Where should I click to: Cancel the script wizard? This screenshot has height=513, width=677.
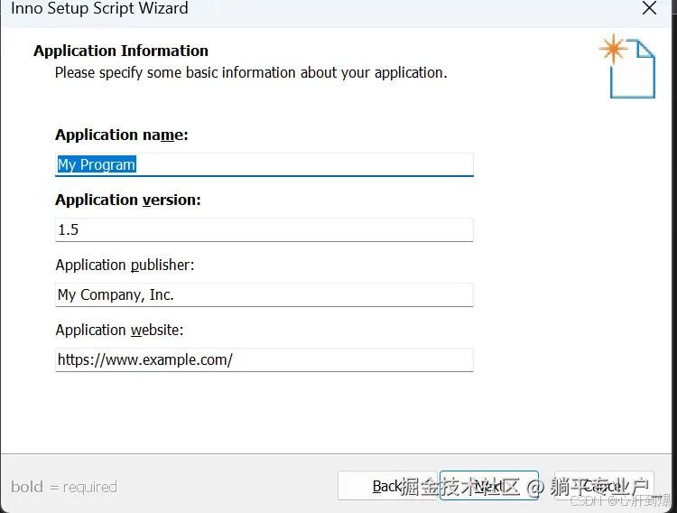pos(604,486)
